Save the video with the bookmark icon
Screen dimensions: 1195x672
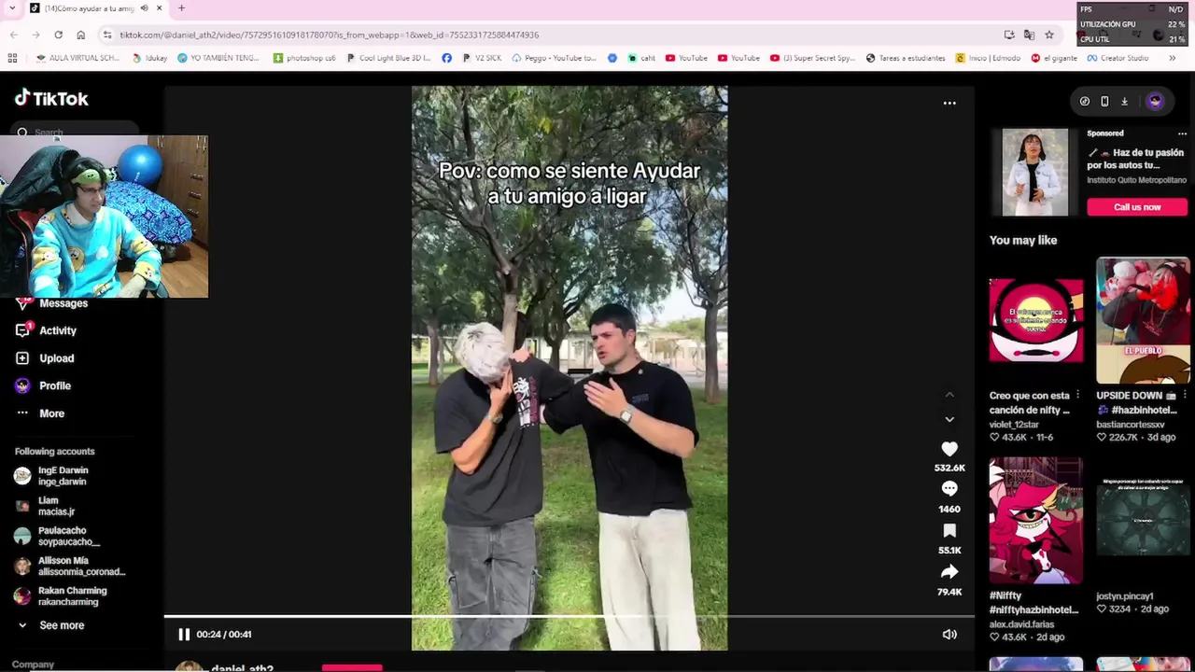pos(949,530)
